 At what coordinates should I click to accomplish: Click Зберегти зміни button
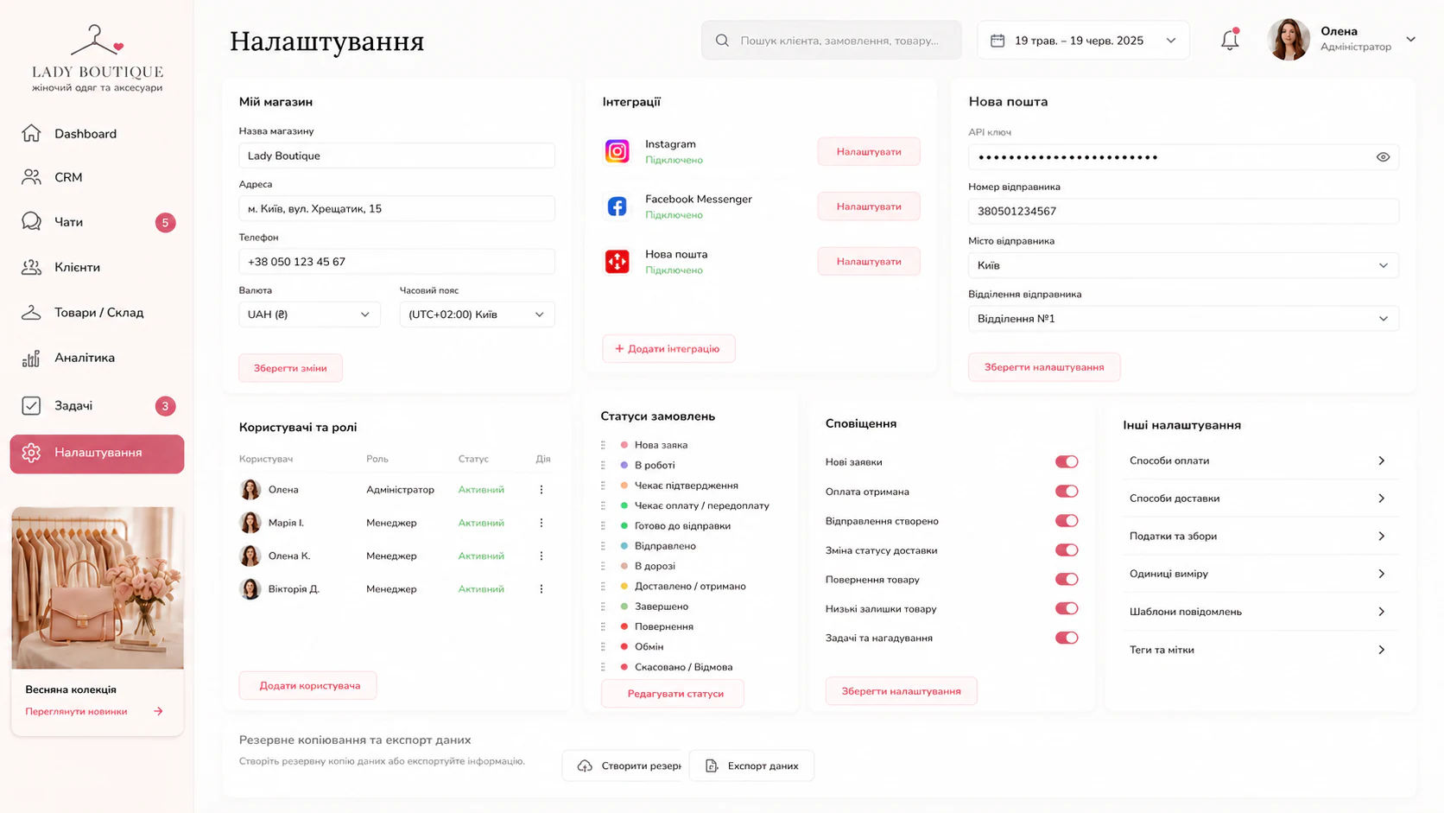tap(290, 368)
